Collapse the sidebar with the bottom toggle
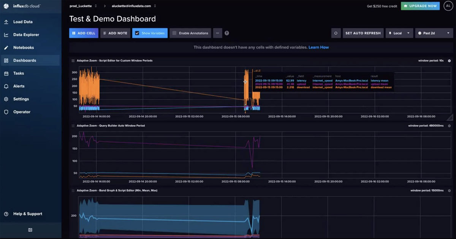The image size is (456, 239). pos(30,230)
